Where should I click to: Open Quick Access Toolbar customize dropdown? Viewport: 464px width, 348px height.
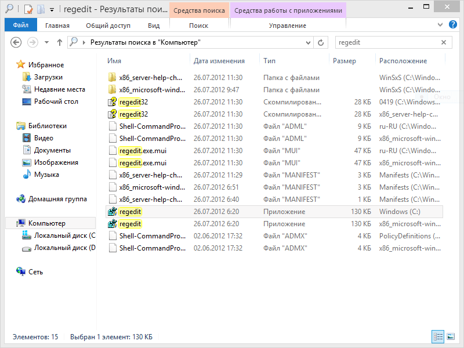coord(52,10)
